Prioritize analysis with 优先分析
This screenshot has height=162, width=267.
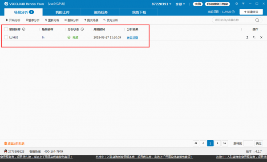[111, 20]
